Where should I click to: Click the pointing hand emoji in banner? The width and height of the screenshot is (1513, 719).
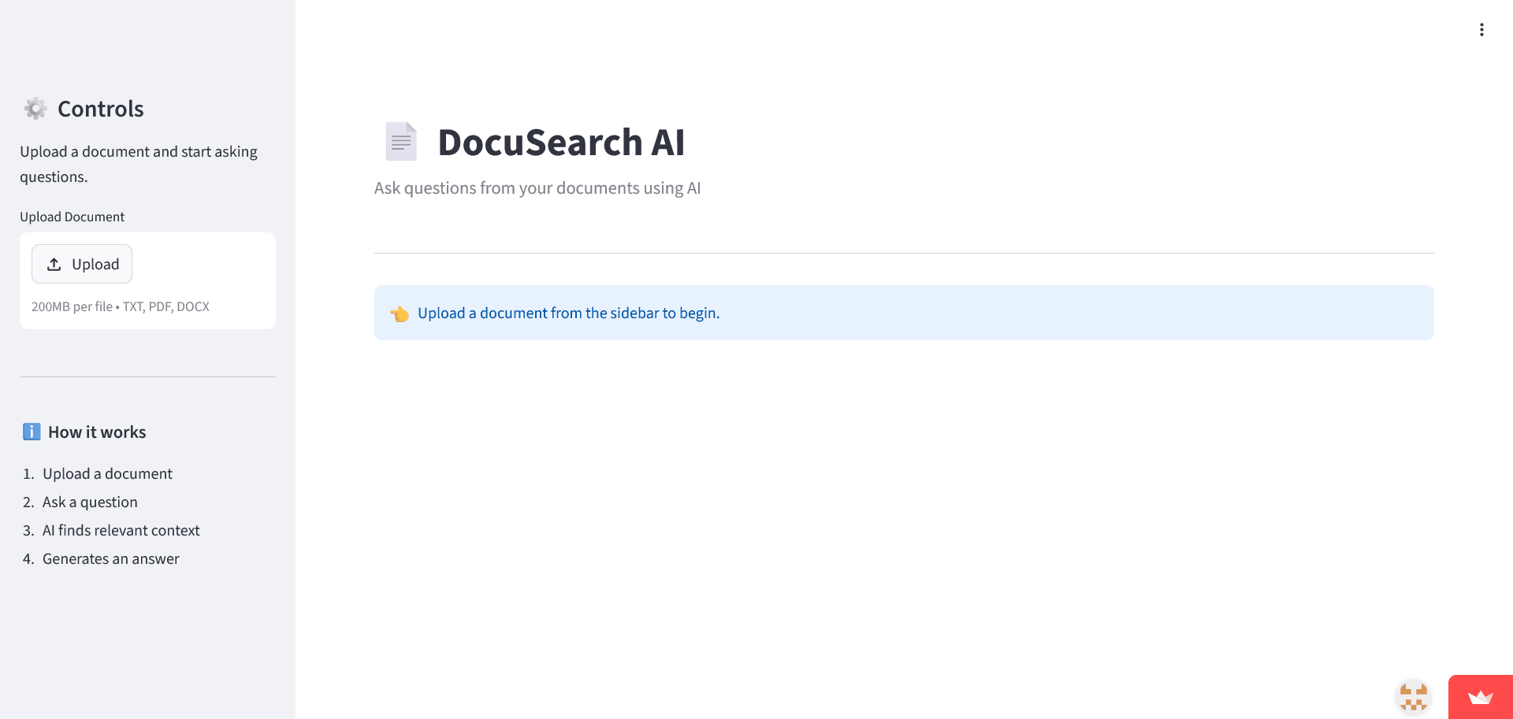pyautogui.click(x=400, y=313)
